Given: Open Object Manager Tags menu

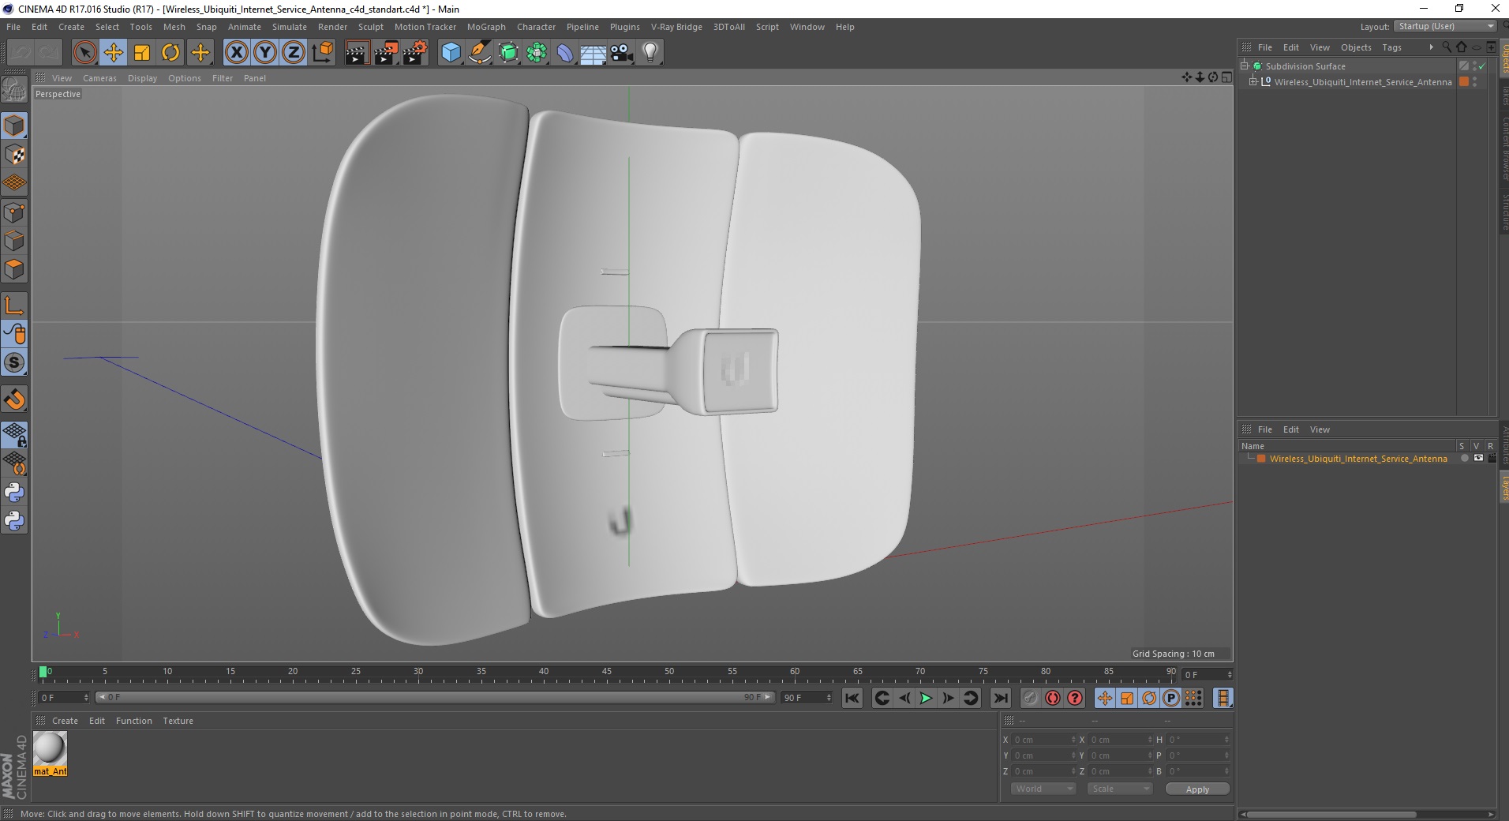Looking at the screenshot, I should (x=1391, y=47).
